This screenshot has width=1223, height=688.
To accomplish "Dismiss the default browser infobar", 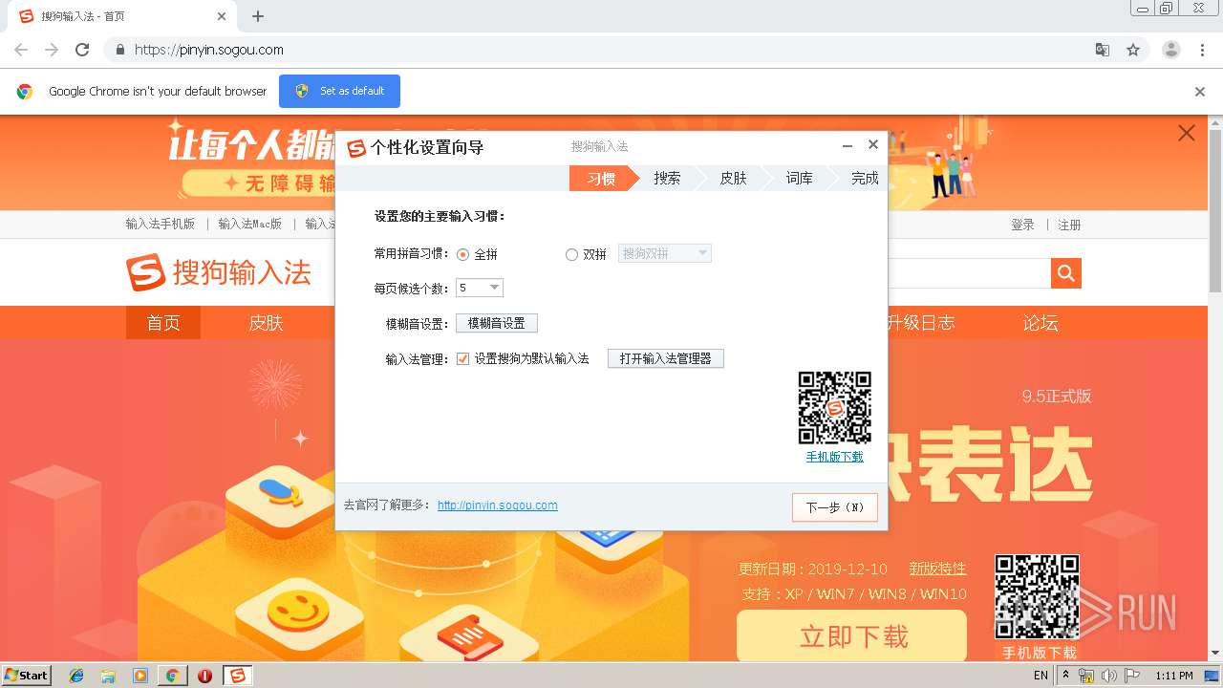I will pyautogui.click(x=1200, y=92).
